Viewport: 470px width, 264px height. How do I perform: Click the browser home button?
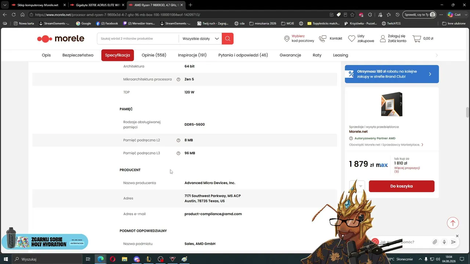(x=22, y=15)
